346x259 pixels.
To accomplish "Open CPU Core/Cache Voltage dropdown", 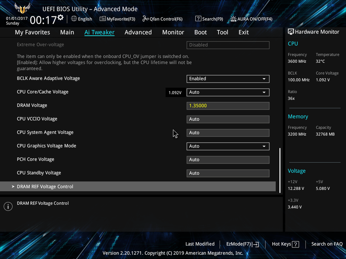I will coord(228,92).
